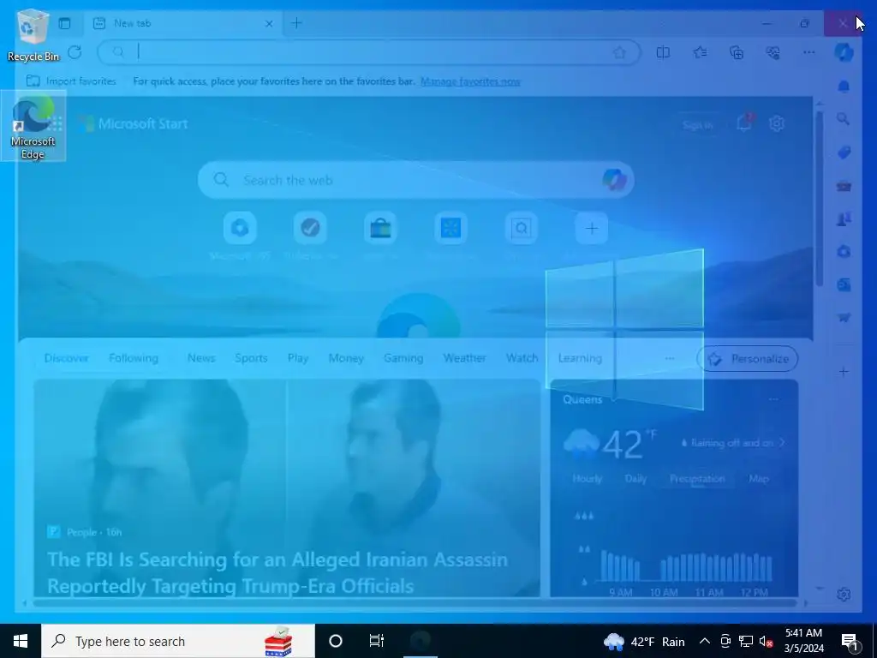
Task: Open the Gaming feed tab
Action: pyautogui.click(x=403, y=358)
